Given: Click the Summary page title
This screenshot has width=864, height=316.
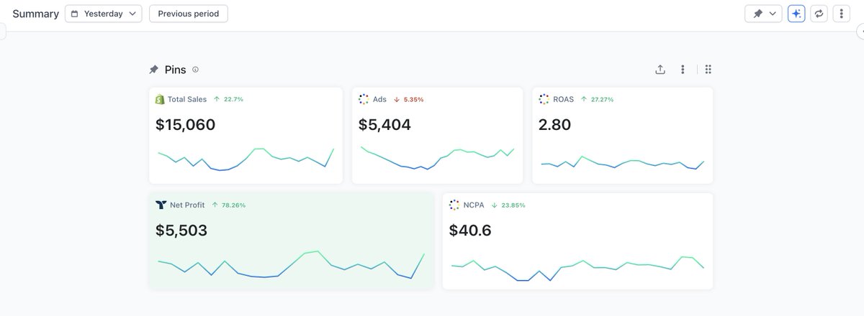Looking at the screenshot, I should (x=35, y=14).
